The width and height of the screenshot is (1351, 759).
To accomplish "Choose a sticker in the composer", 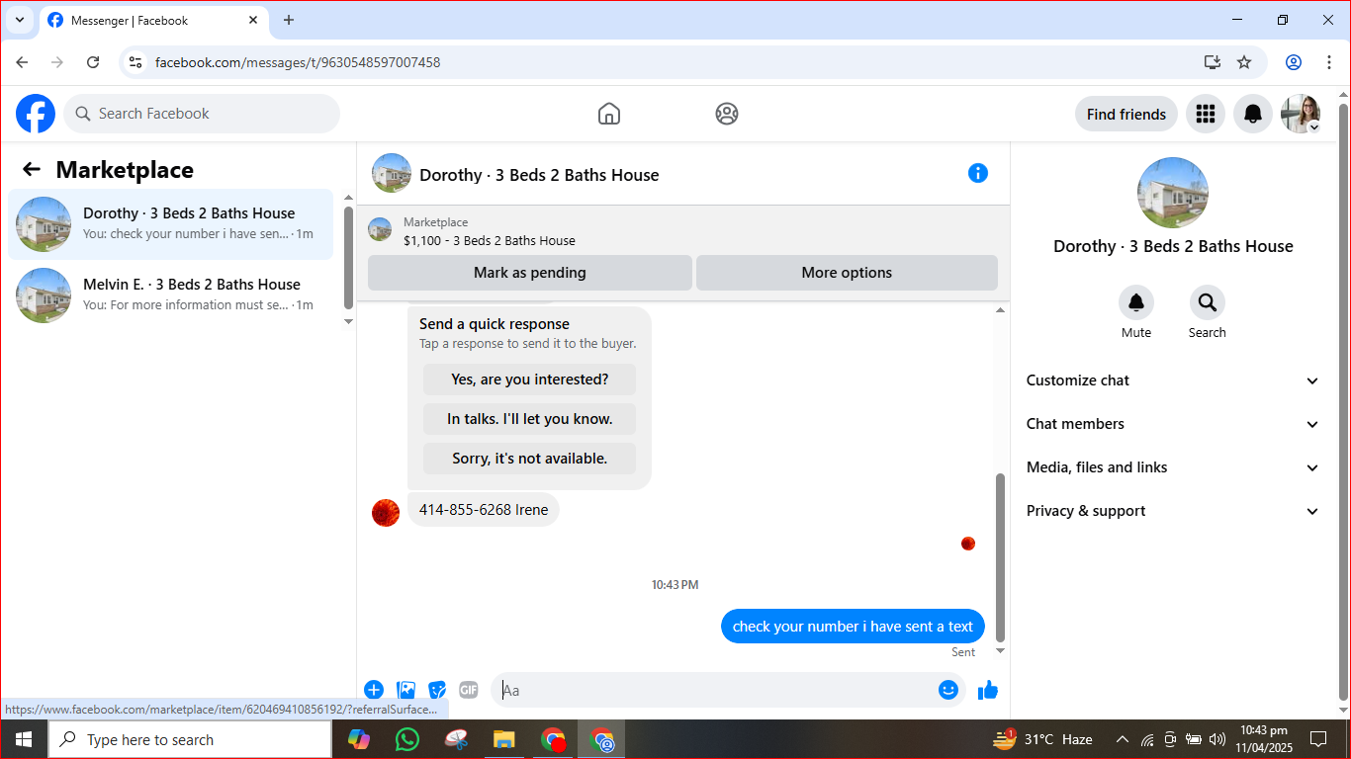I will click(437, 690).
